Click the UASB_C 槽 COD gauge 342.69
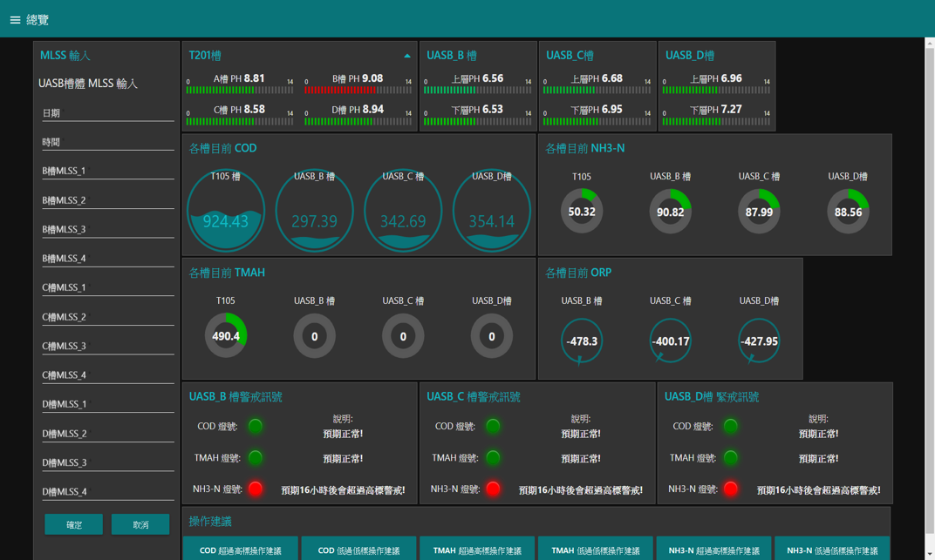The image size is (935, 560). [403, 211]
